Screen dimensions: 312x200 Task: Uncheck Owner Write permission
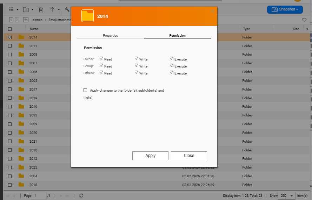[x=137, y=59]
